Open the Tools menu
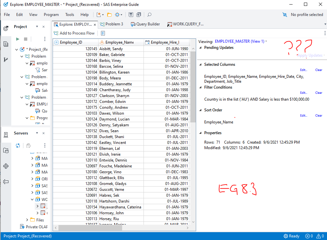 click(69, 15)
